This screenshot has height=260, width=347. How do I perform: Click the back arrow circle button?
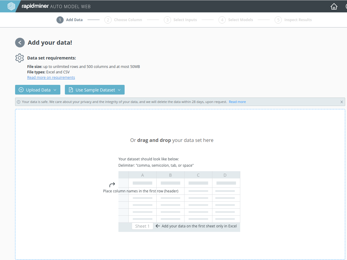click(20, 43)
